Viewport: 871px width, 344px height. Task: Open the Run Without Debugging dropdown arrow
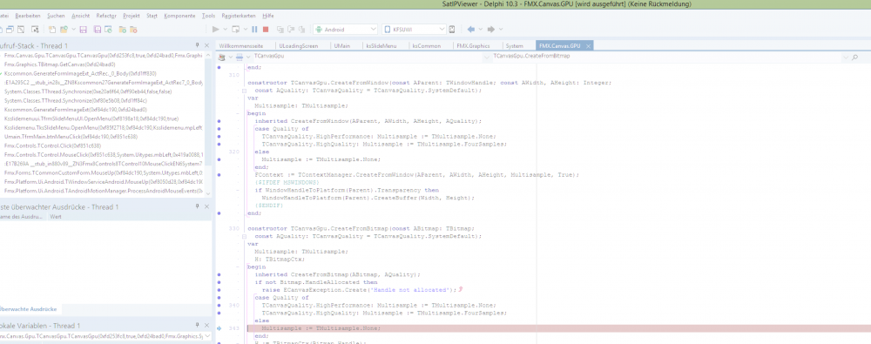point(246,29)
